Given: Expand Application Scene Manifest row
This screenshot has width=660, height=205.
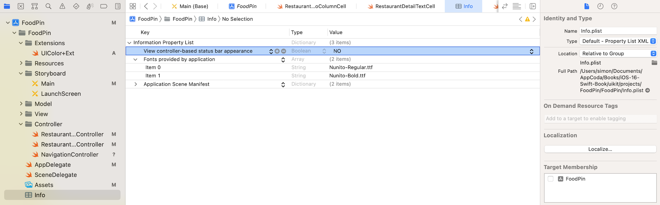Looking at the screenshot, I should click(135, 84).
